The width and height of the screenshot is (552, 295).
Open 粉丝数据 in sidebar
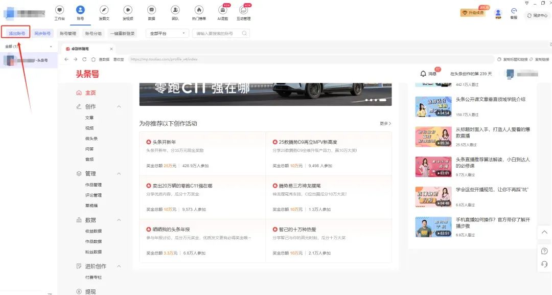tap(94, 252)
